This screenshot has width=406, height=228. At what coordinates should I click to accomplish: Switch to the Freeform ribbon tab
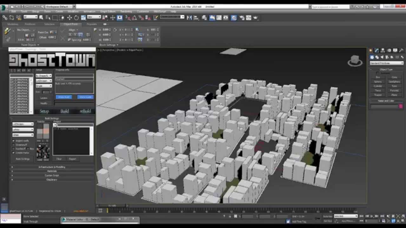tap(30, 24)
